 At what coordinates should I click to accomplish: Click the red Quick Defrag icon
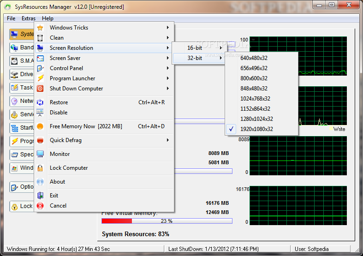click(x=40, y=140)
